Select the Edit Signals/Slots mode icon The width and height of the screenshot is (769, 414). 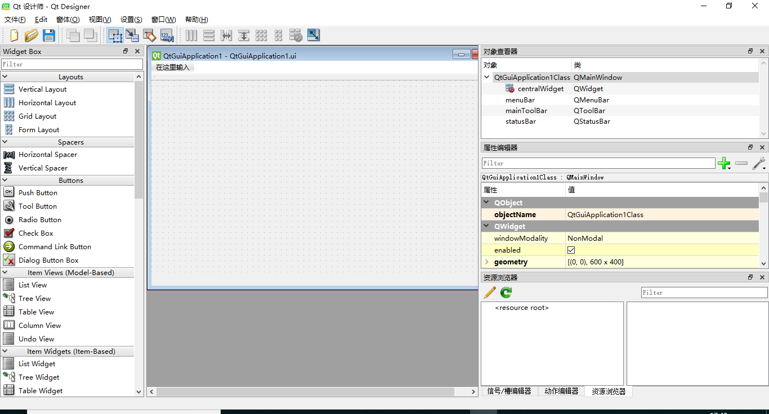(132, 35)
